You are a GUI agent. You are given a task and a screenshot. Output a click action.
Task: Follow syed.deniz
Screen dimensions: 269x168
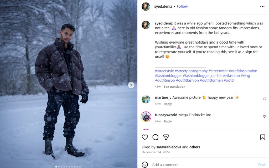click(182, 6)
